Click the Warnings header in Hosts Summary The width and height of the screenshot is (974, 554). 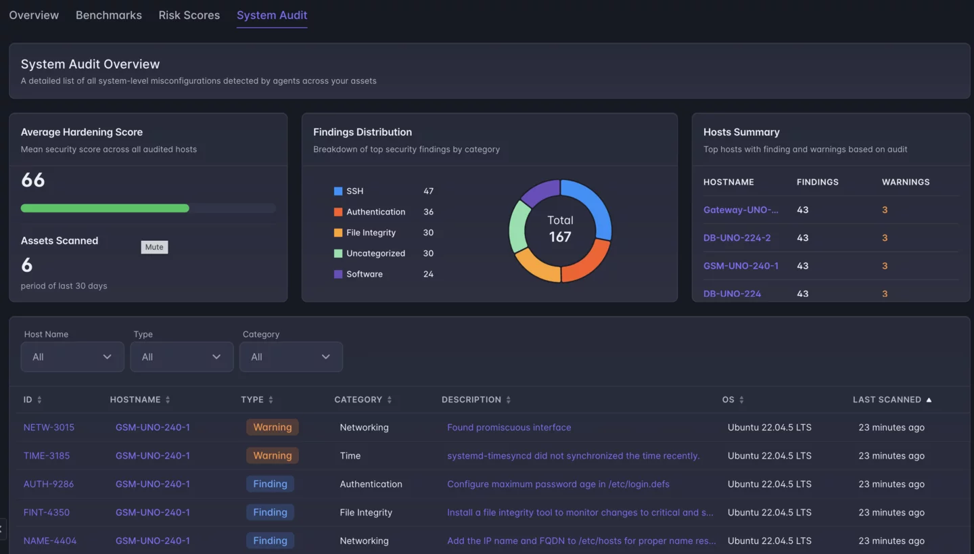click(x=906, y=182)
